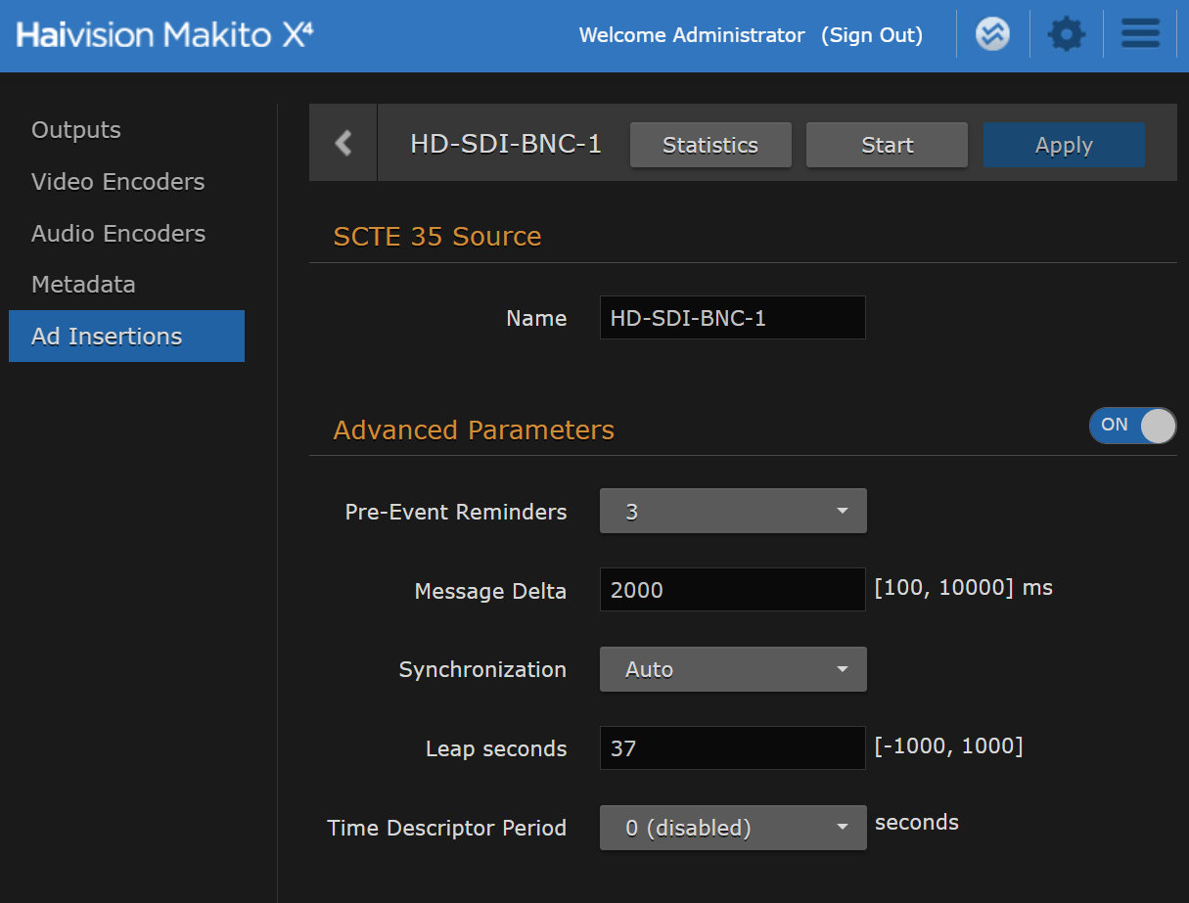Go back using the left chevron
1189x903 pixels.
tap(343, 144)
